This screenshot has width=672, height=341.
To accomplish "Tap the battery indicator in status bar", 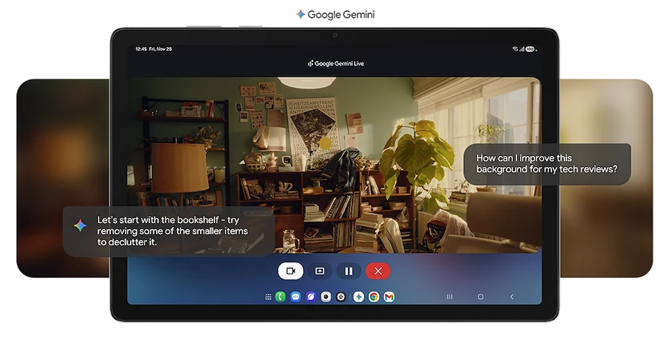I will tap(530, 49).
